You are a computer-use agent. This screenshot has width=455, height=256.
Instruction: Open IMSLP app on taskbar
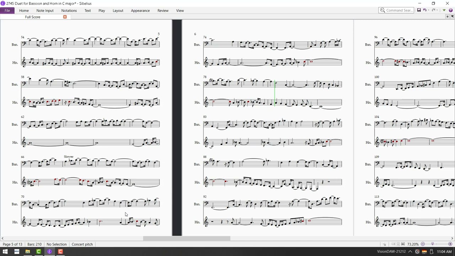click(x=16, y=252)
